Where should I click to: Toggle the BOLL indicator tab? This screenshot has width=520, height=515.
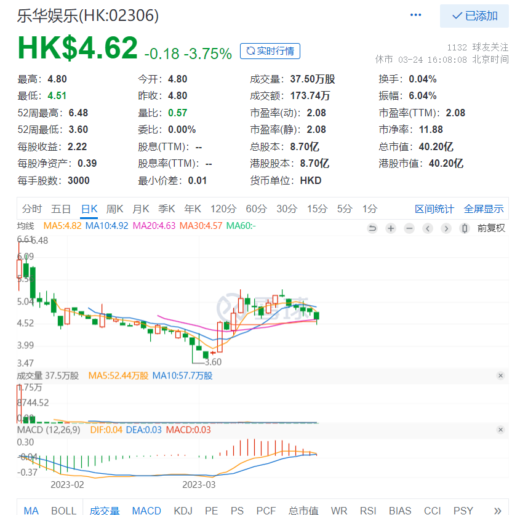coord(63,510)
